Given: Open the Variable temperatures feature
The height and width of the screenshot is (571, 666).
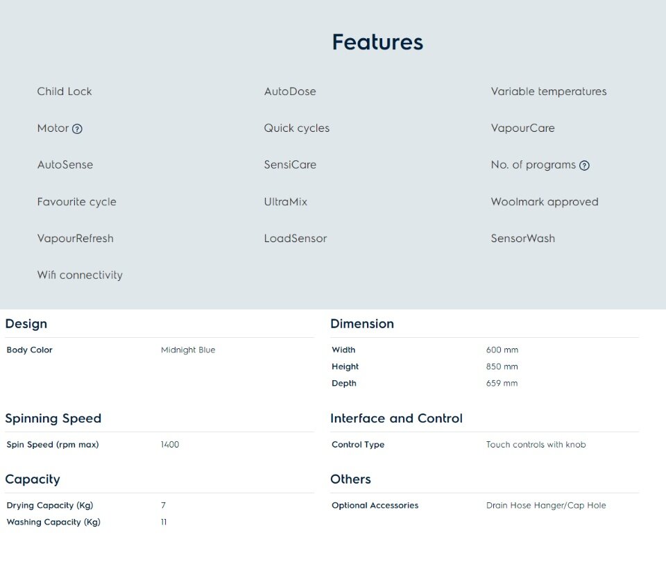Looking at the screenshot, I should pyautogui.click(x=549, y=92).
